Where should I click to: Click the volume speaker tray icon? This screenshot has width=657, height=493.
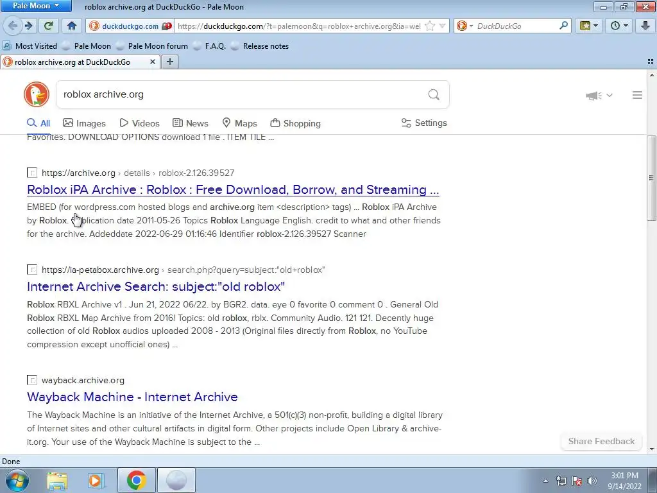click(x=592, y=481)
